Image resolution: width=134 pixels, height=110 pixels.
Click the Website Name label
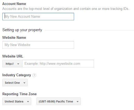pos(14,37)
